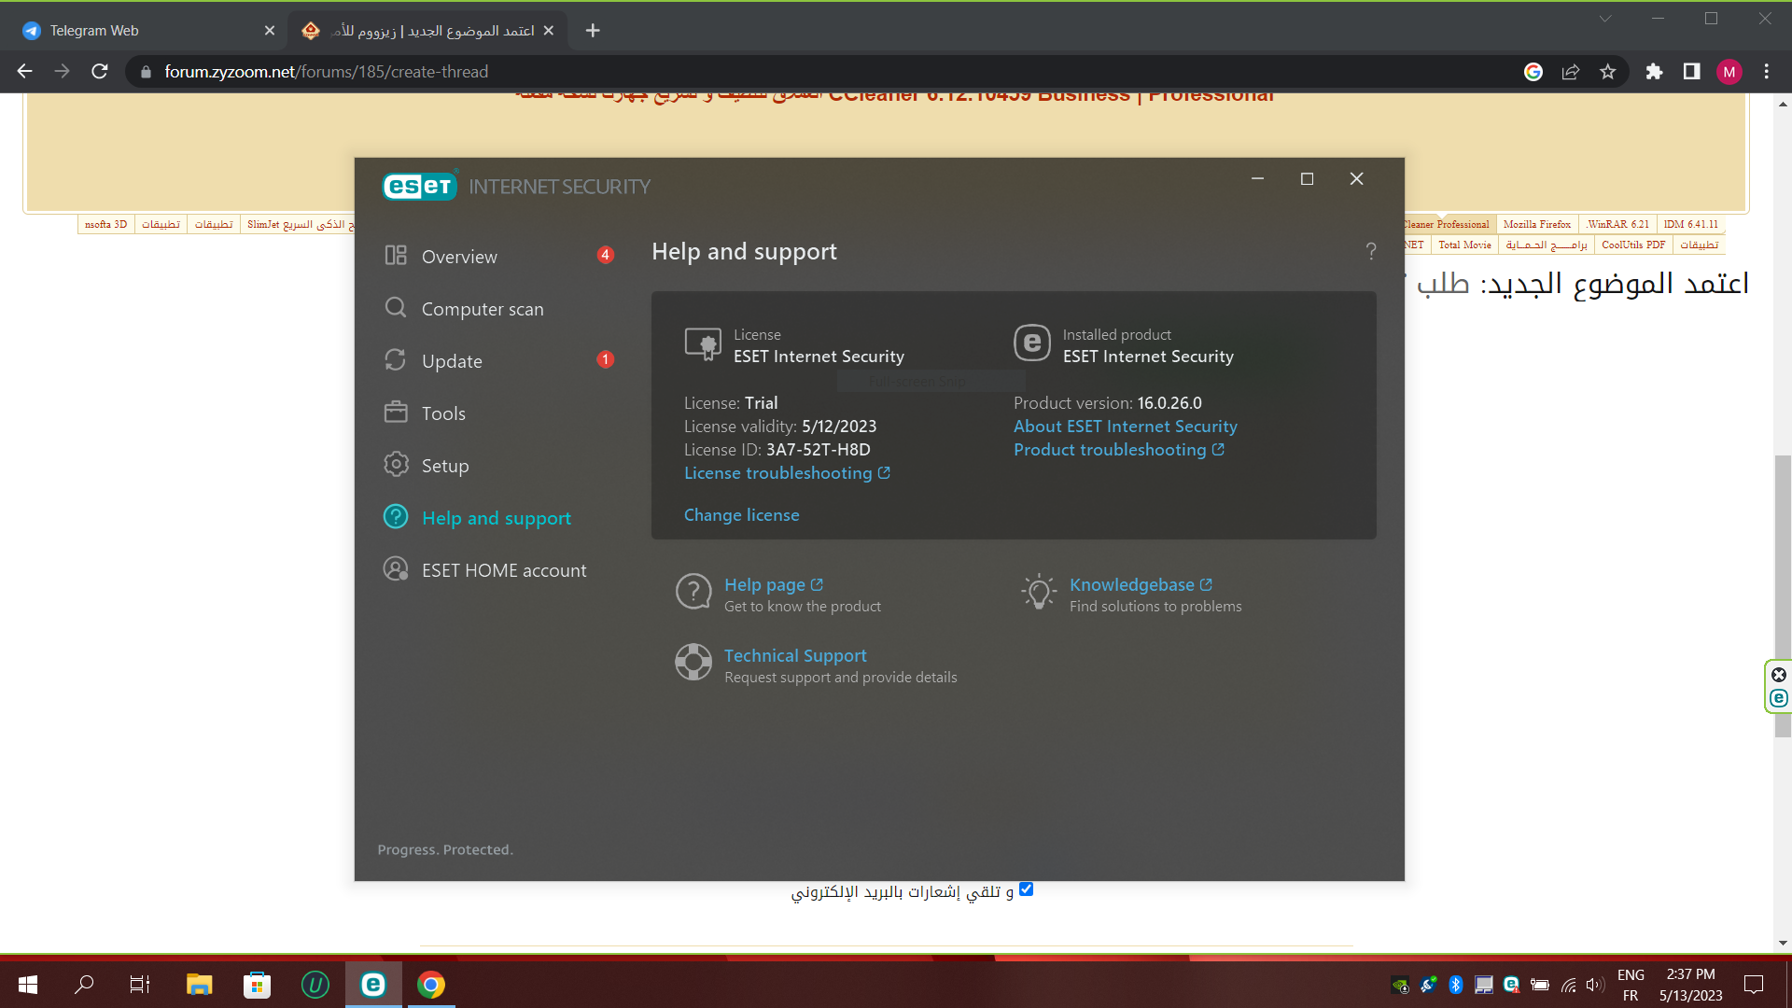This screenshot has height=1008, width=1792.
Task: Close the Telegram Web tab
Action: (x=270, y=31)
